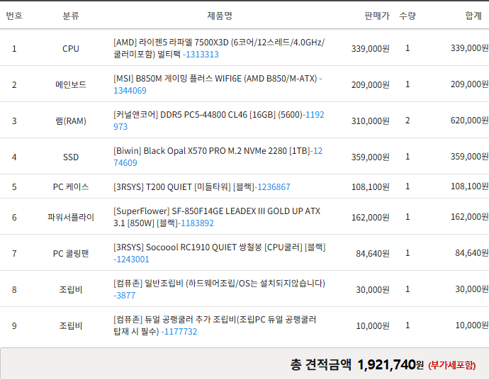The height and width of the screenshot is (380, 489).
Task: Select the 조립비 category in row 8
Action: [x=71, y=290]
